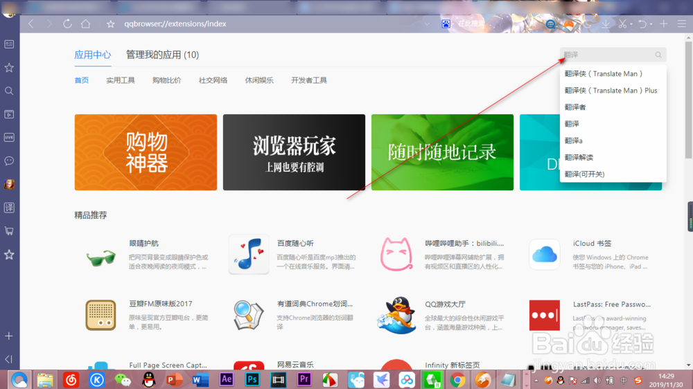The width and height of the screenshot is (693, 389).
Task: Expand the scissors tool dropdown arrow
Action: (631, 24)
